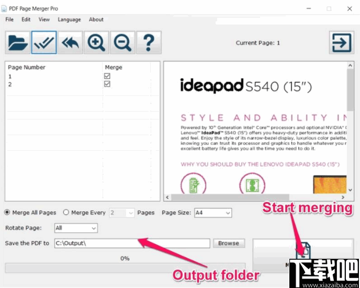Click the Merge column header
Screen dimensions: 360x288
click(x=114, y=67)
